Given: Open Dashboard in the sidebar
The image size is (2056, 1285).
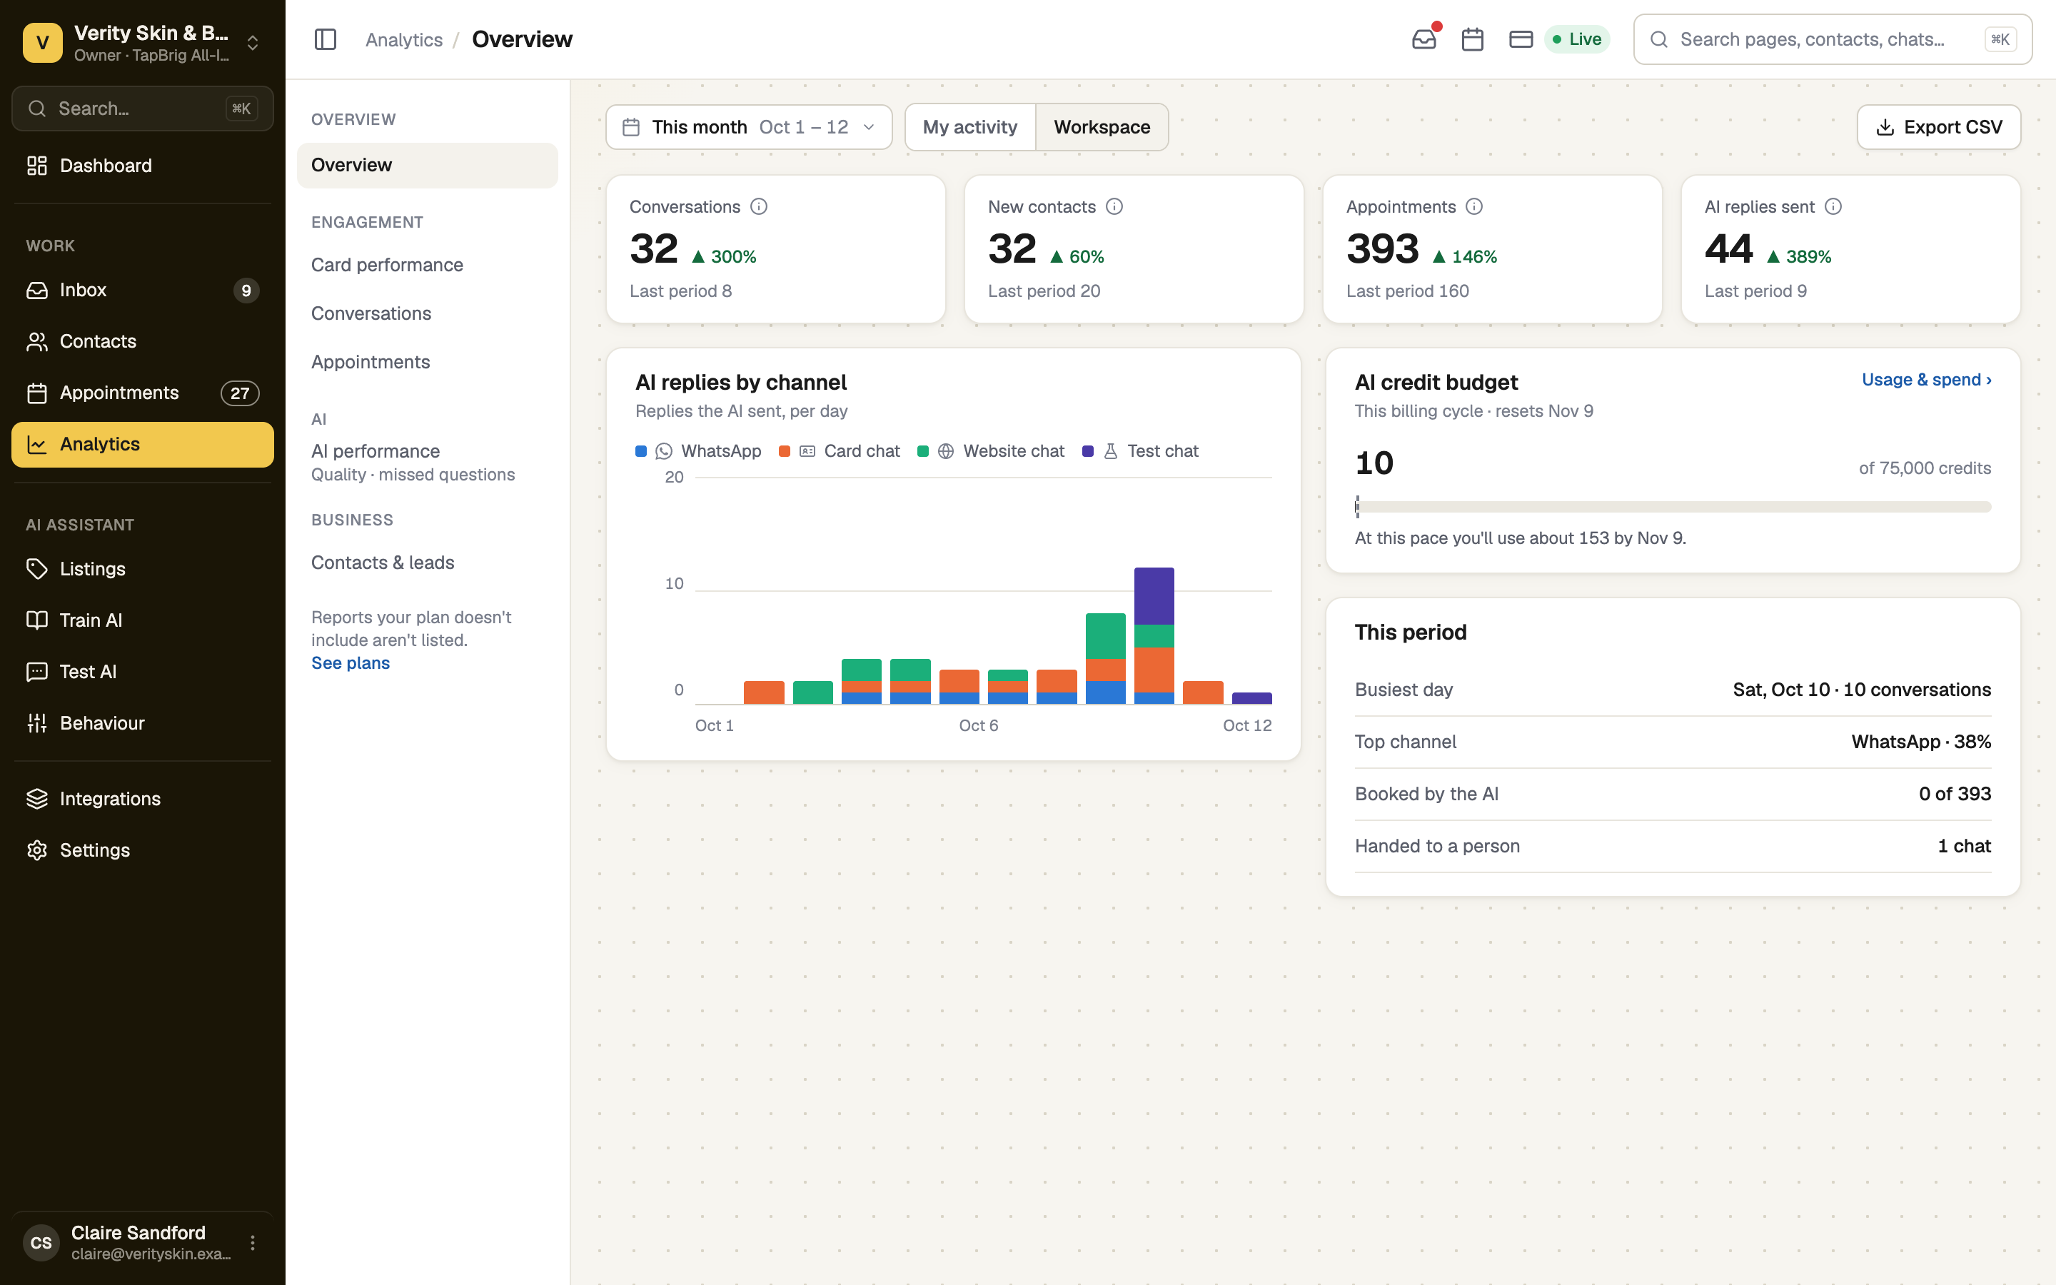Looking at the screenshot, I should click(x=143, y=166).
